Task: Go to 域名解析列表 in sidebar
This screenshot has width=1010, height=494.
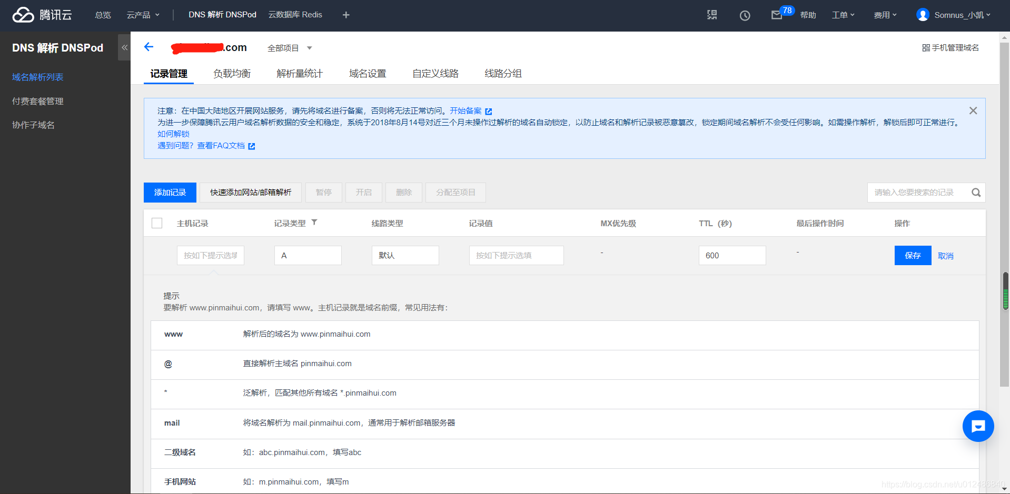Action: (38, 77)
